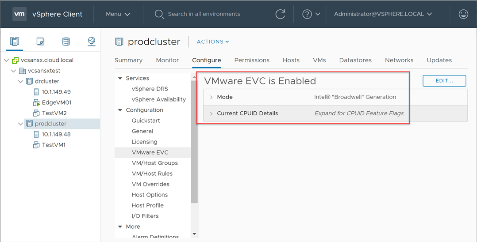Click the configuration list scrollbar thumb
The image size is (477, 242).
click(194, 142)
